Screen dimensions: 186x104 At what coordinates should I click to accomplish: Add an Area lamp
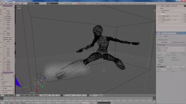click(8, 56)
